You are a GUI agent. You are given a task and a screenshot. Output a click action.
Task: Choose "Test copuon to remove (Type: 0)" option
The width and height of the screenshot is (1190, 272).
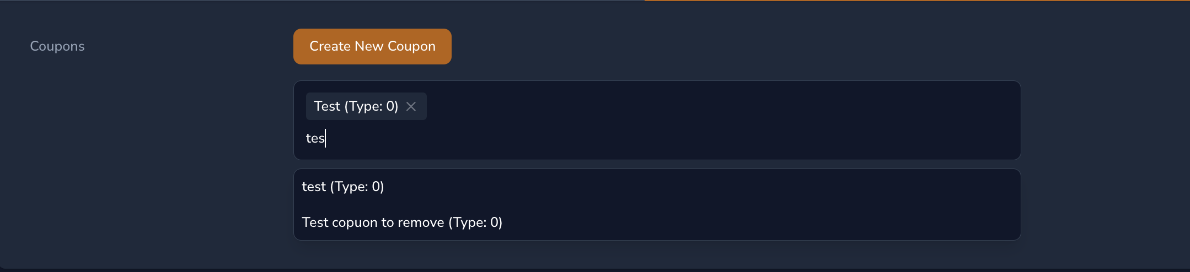pos(402,222)
